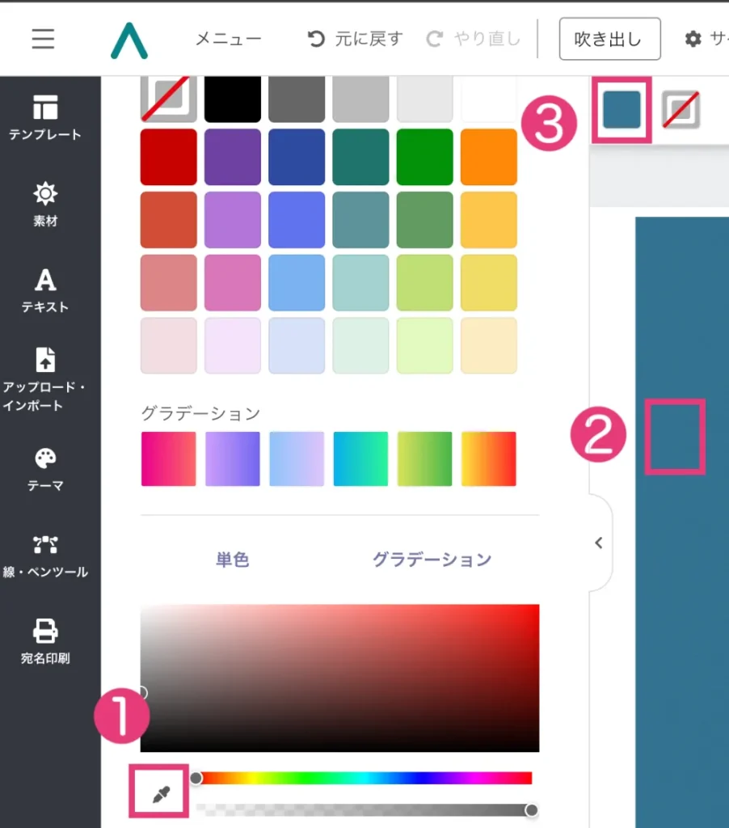Choose the pink-to-red gradient preset

[x=168, y=459]
